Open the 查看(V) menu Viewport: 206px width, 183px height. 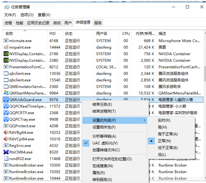(x=44, y=15)
